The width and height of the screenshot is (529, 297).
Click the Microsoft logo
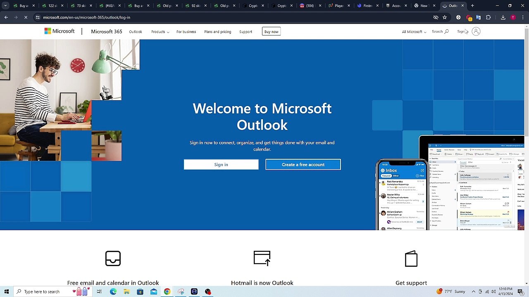[60, 31]
